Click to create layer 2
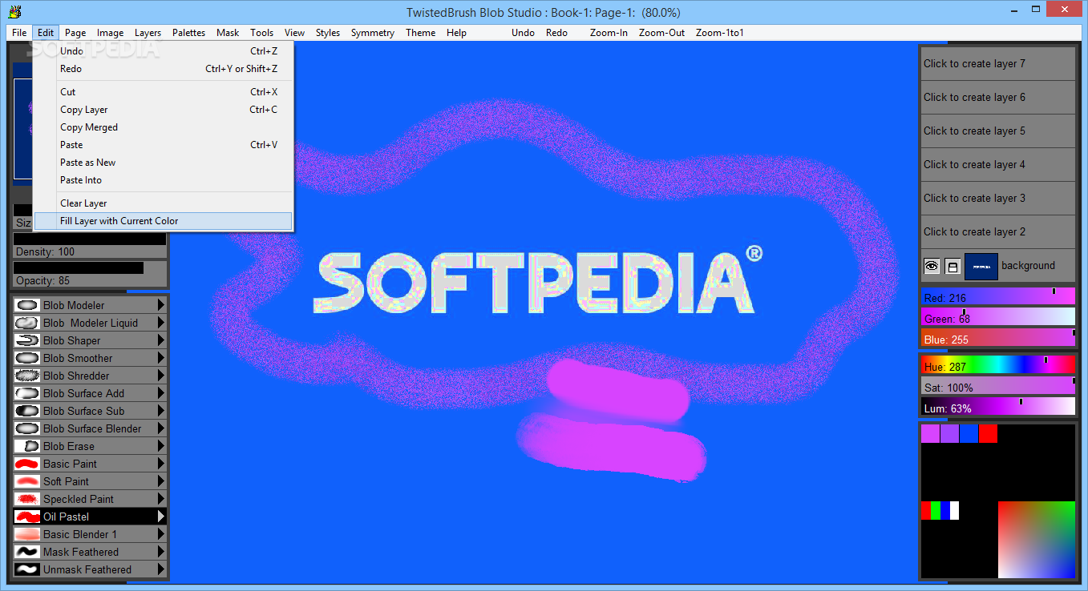 (x=997, y=231)
